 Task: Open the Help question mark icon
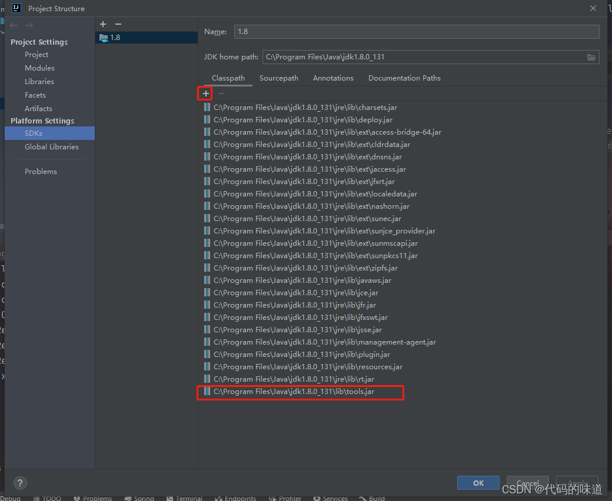pyautogui.click(x=19, y=482)
